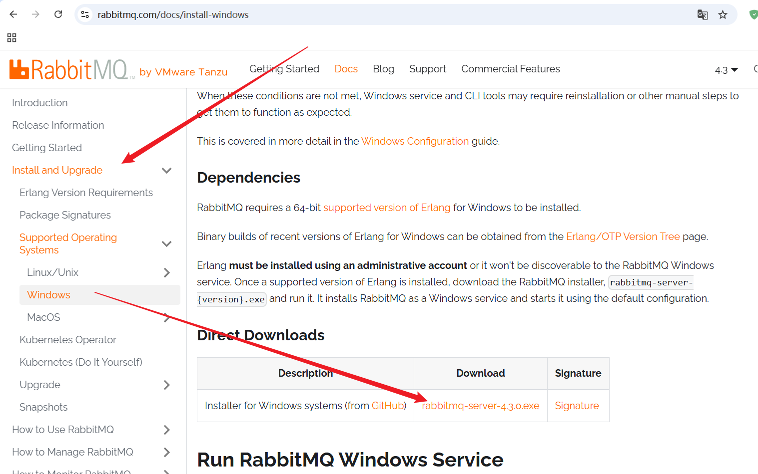Screen dimensions: 758x474
Task: Open supported version of Erlang link
Action: coord(387,208)
